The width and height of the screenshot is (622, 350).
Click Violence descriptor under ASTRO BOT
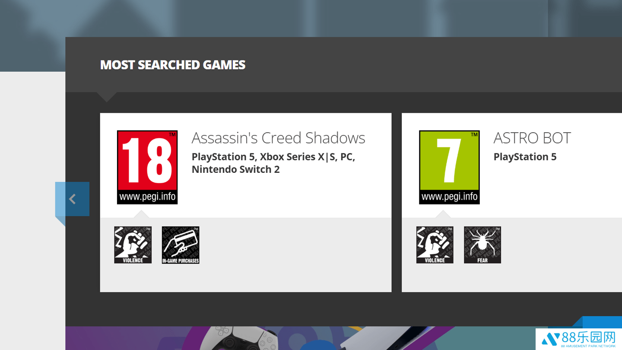(x=435, y=245)
